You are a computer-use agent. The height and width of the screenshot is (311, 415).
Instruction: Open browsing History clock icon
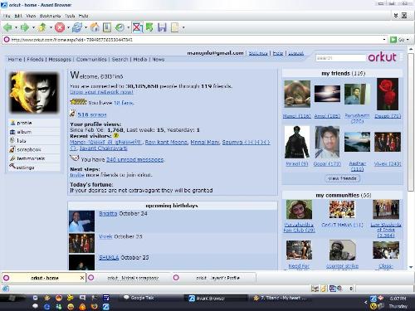click(x=120, y=27)
